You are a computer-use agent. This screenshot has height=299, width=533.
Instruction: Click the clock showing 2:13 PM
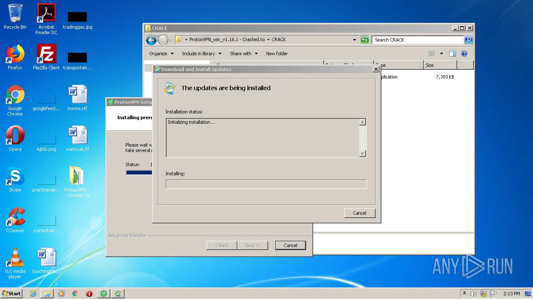coord(511,294)
